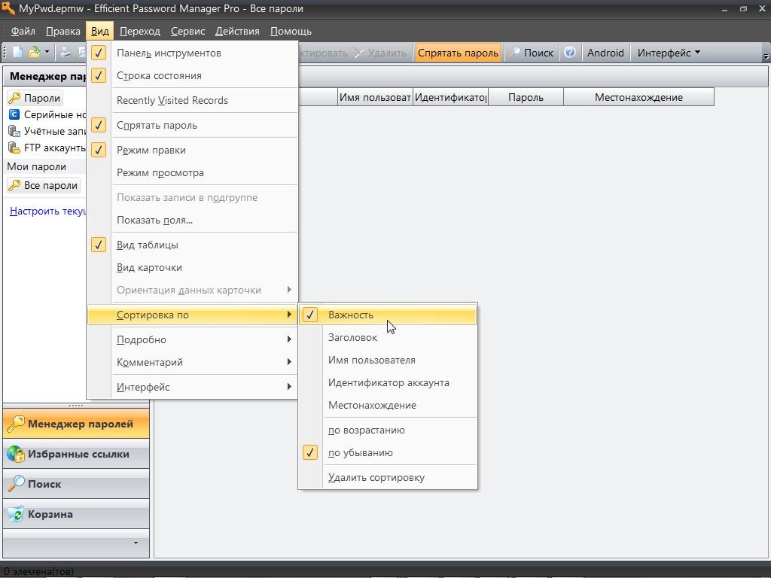Sort by Имя пользователя in submenu
Image resolution: width=771 pixels, height=578 pixels.
(x=388, y=360)
